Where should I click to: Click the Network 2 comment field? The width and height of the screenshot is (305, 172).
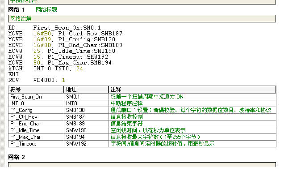pyautogui.click(x=142, y=164)
